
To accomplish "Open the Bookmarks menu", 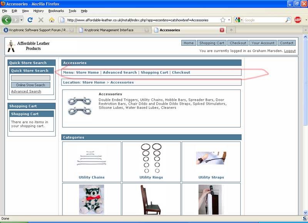I will click(x=56, y=11).
